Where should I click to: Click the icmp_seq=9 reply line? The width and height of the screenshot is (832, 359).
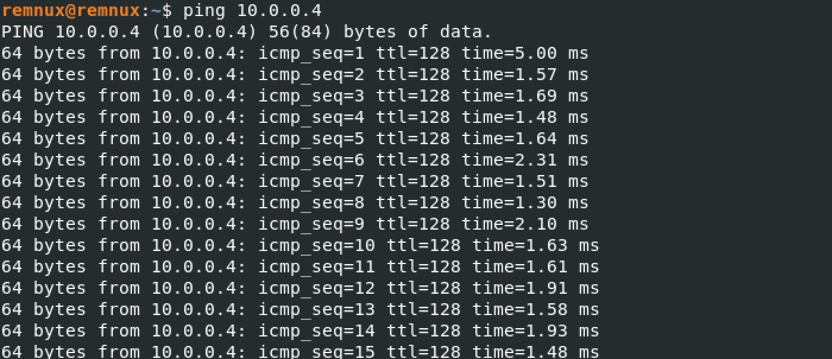pos(294,224)
